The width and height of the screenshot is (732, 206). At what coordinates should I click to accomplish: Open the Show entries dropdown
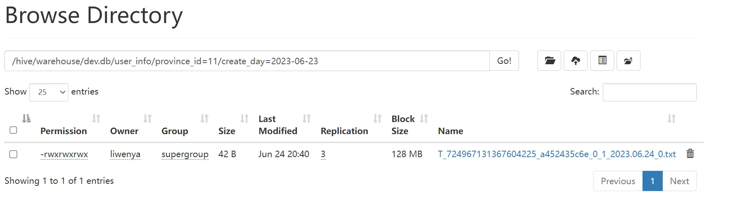click(x=49, y=92)
